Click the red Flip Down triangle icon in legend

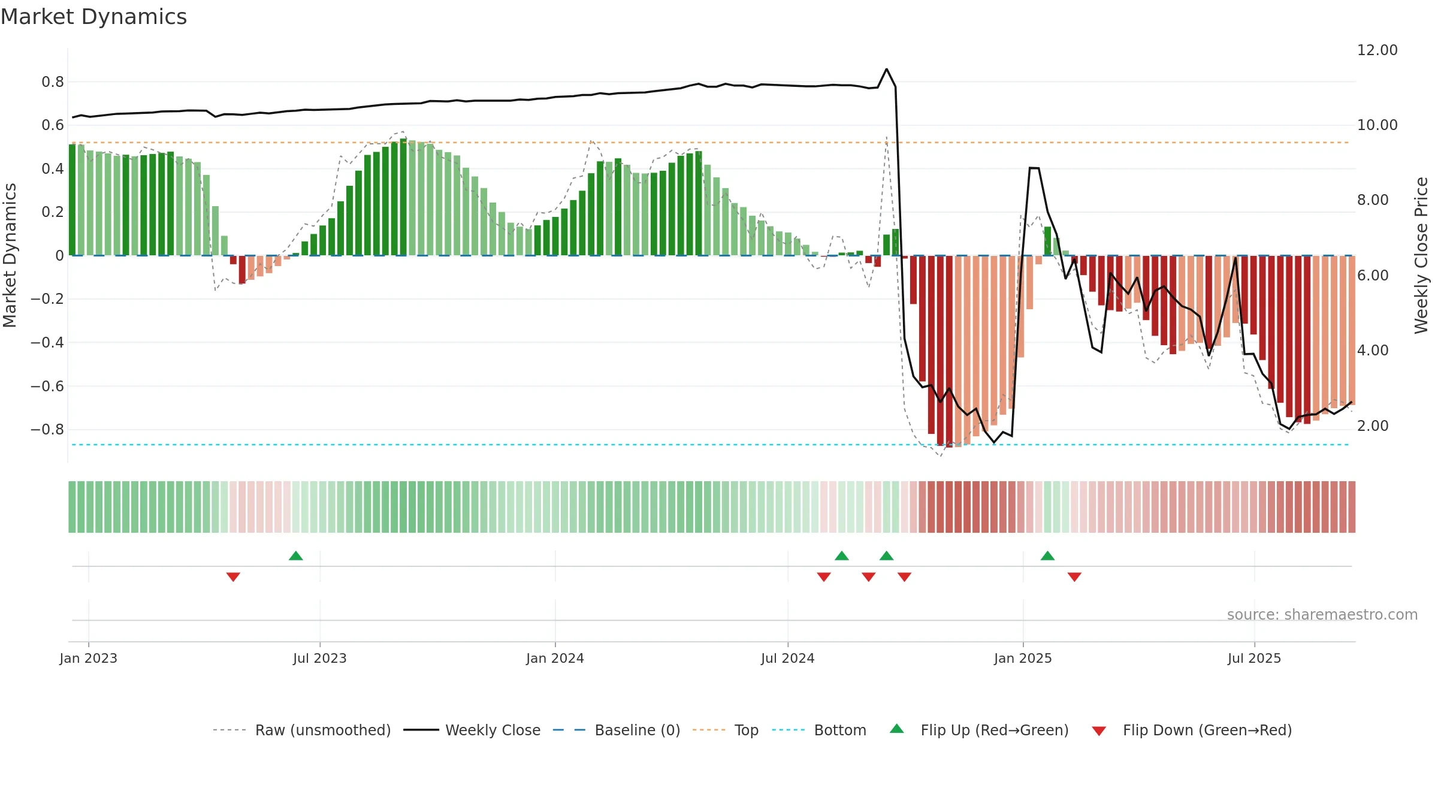[x=1099, y=731]
